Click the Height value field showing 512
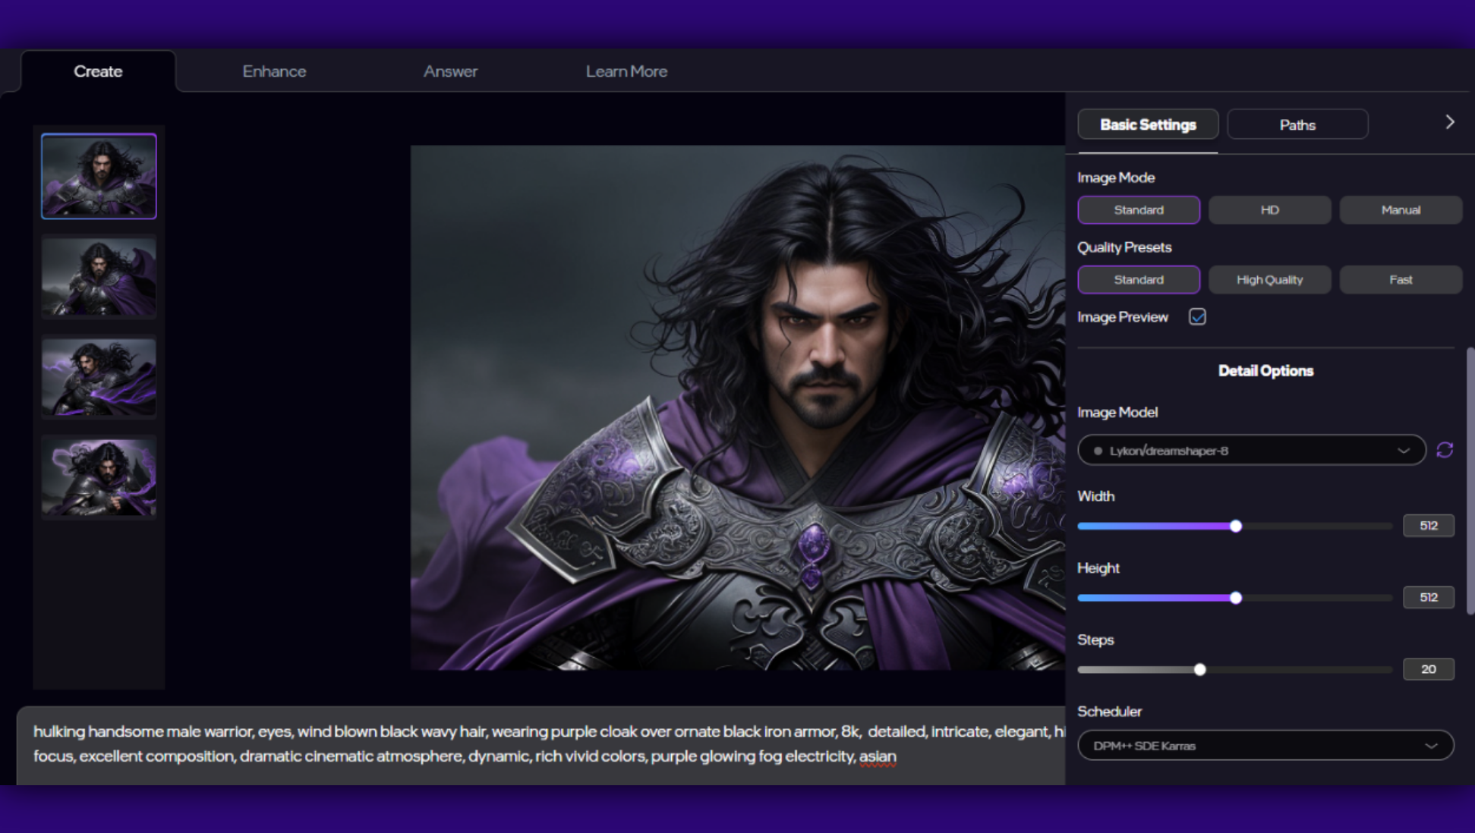 (x=1429, y=597)
